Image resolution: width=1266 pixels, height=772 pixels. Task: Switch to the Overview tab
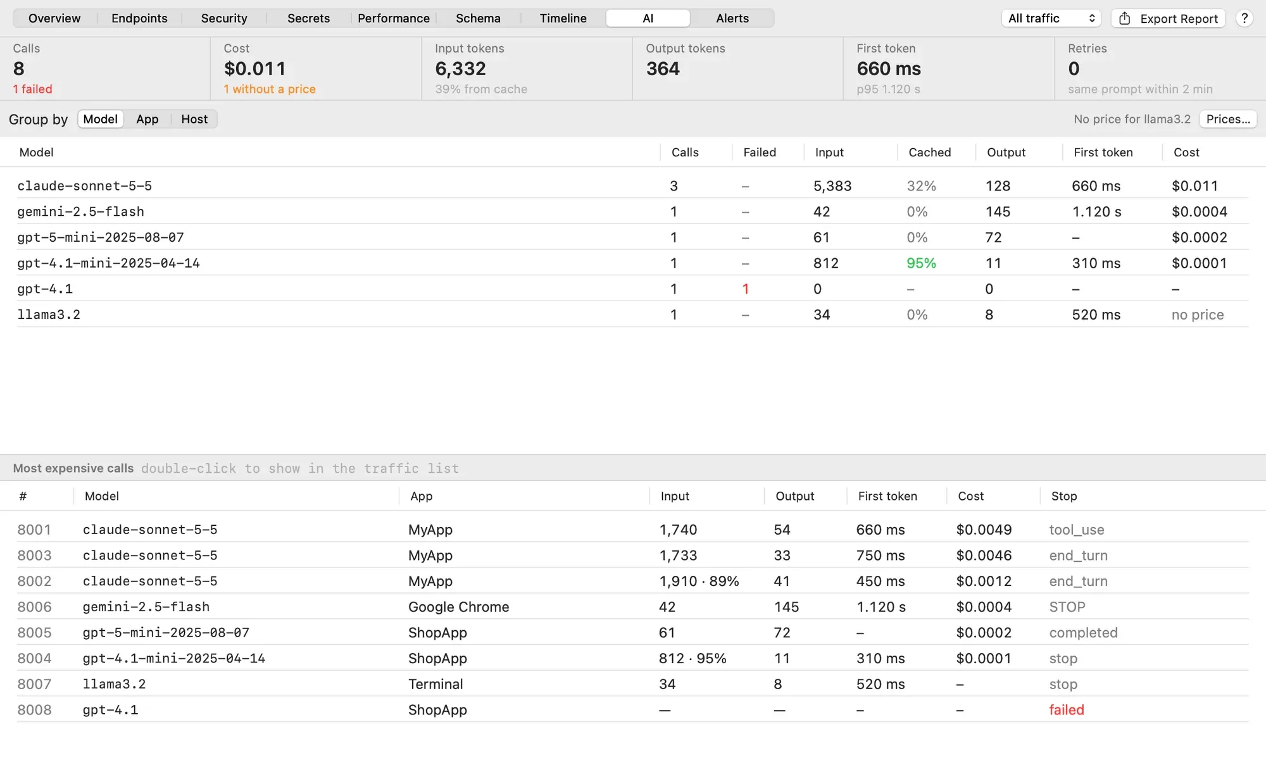tap(54, 18)
